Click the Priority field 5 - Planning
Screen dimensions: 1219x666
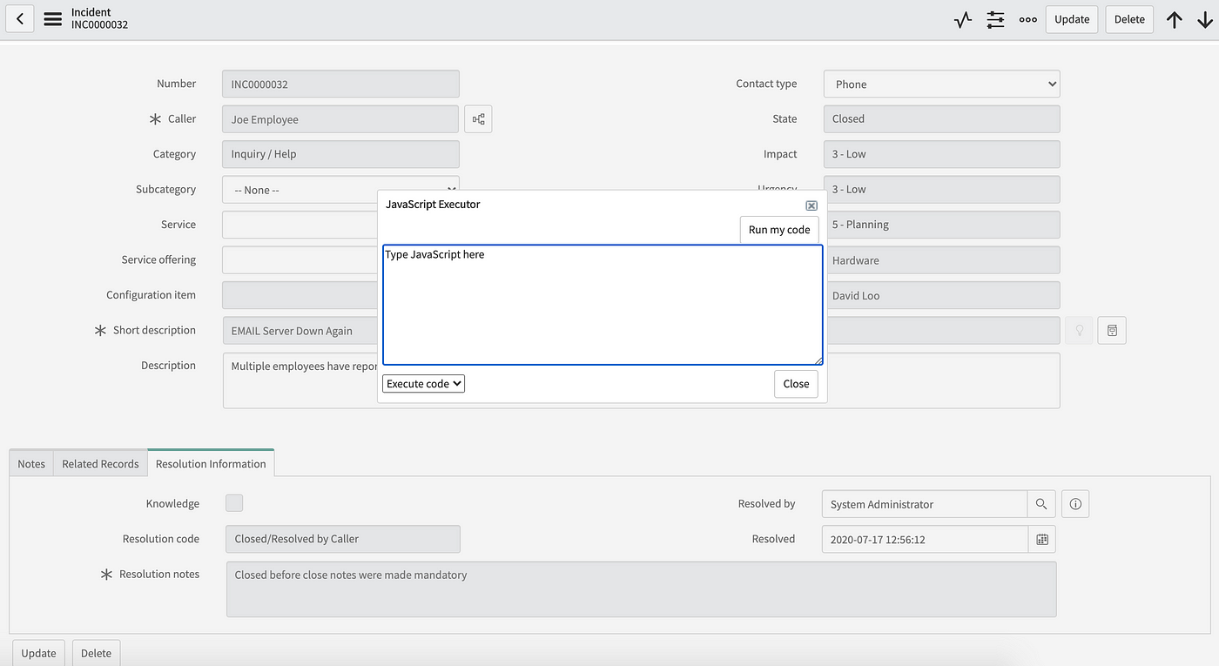(x=943, y=225)
